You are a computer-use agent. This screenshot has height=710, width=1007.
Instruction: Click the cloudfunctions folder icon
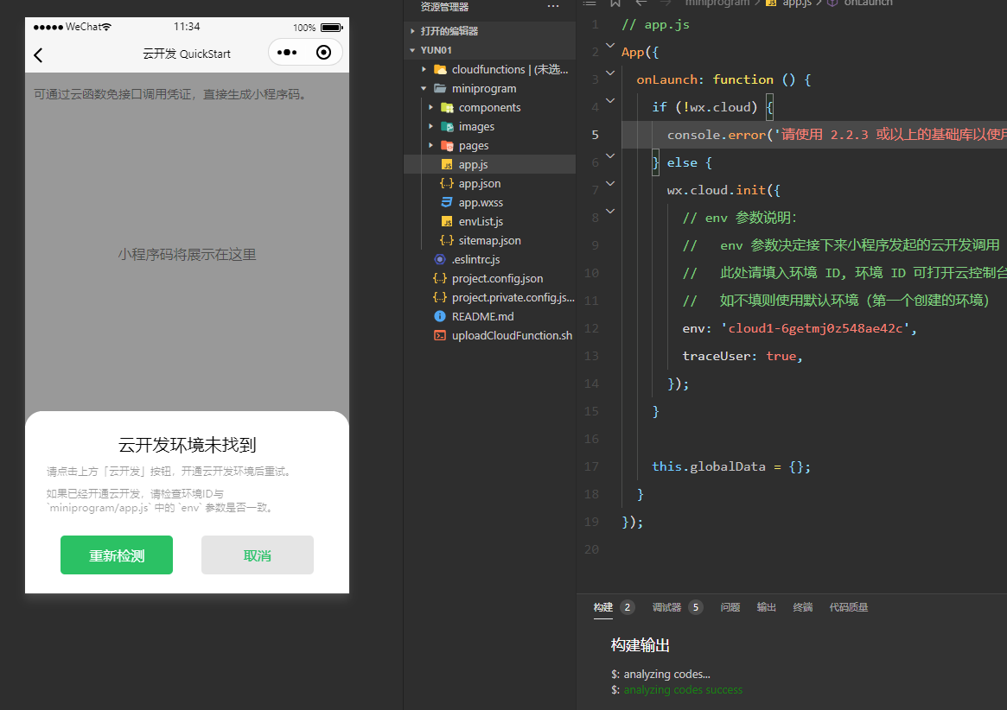[440, 69]
